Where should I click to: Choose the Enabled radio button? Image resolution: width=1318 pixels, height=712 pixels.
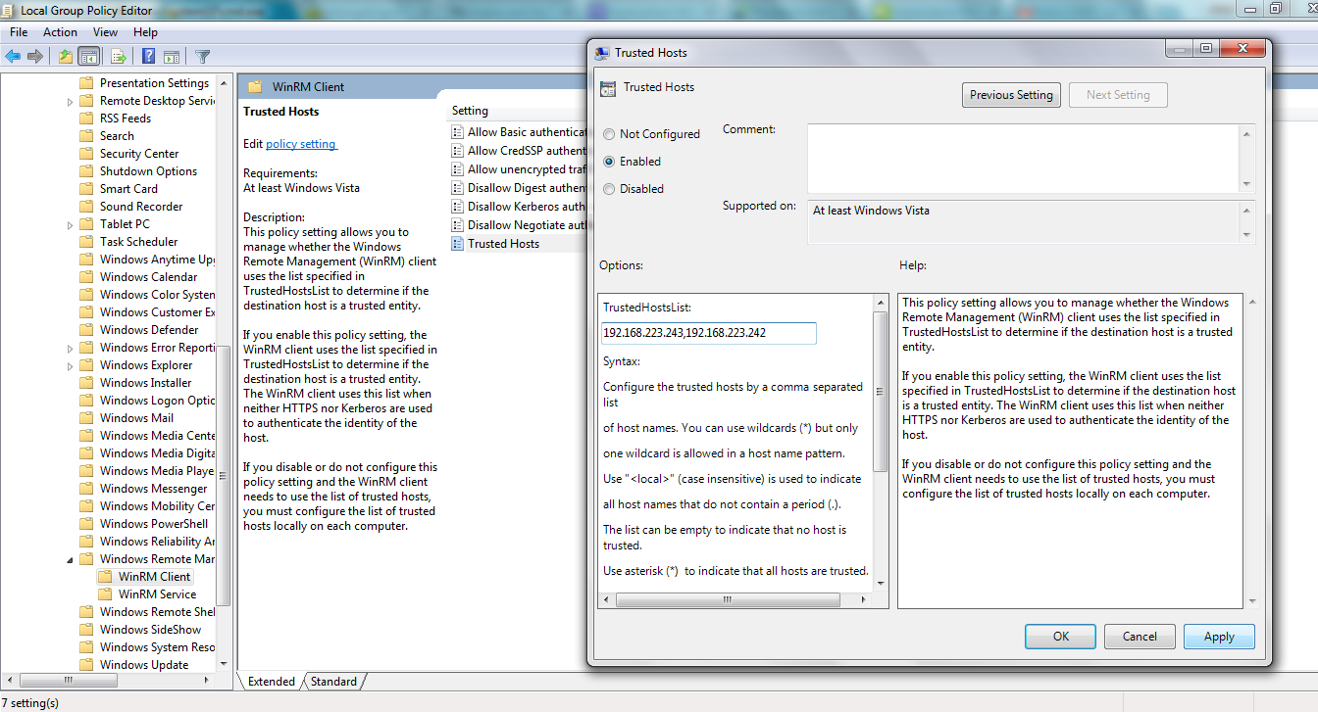(x=610, y=162)
